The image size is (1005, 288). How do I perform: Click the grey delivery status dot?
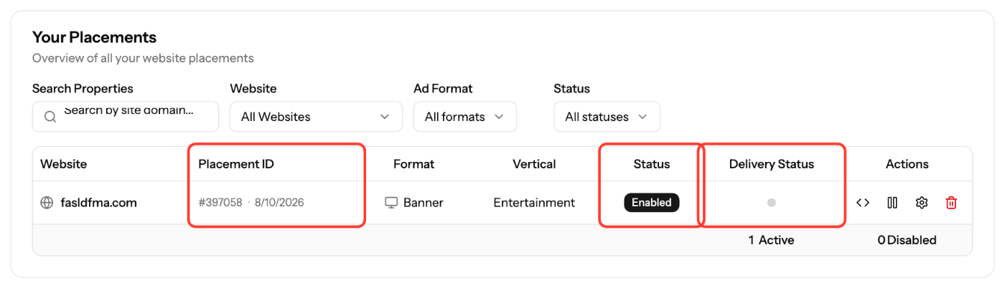(x=772, y=203)
